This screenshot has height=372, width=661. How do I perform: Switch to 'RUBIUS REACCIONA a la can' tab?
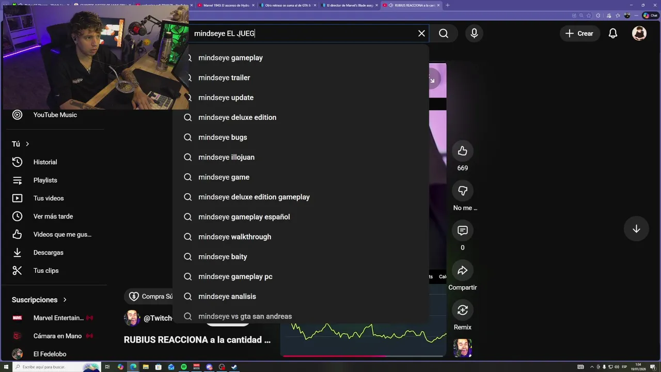pyautogui.click(x=412, y=5)
